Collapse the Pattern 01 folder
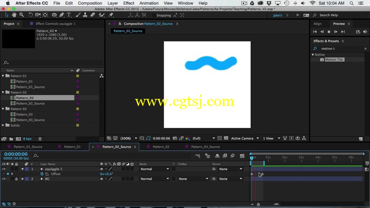This screenshot has height=208, width=370. coord(3,76)
